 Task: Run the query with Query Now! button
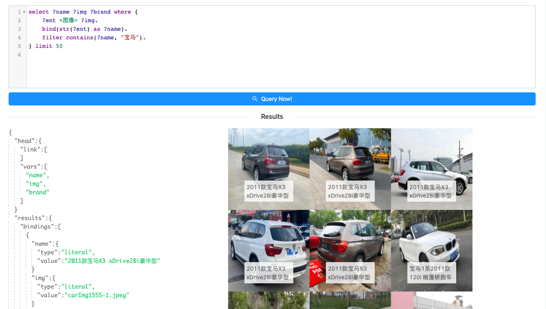(x=272, y=99)
